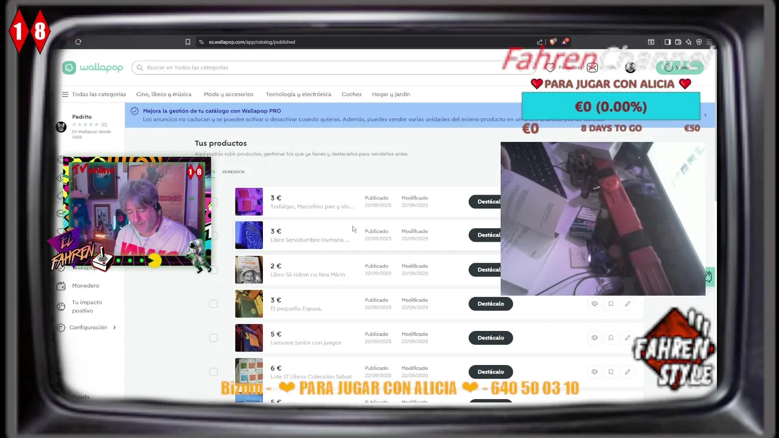Reserve Larousse junior con juegos via its bookmark icon

pyautogui.click(x=611, y=338)
